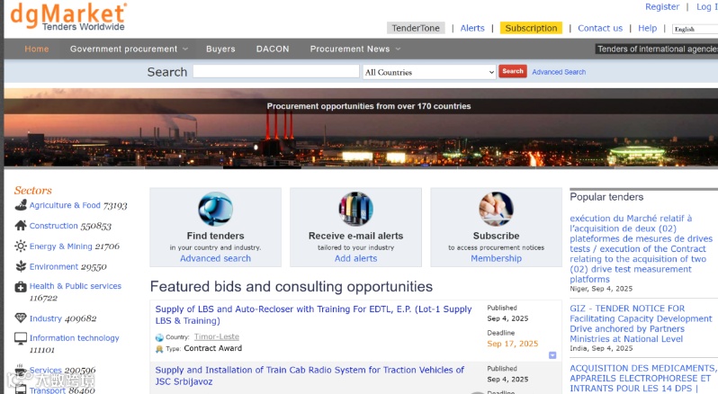Open the Niger drive test platforms tender
Screen dimensions: 718x394
641,248
